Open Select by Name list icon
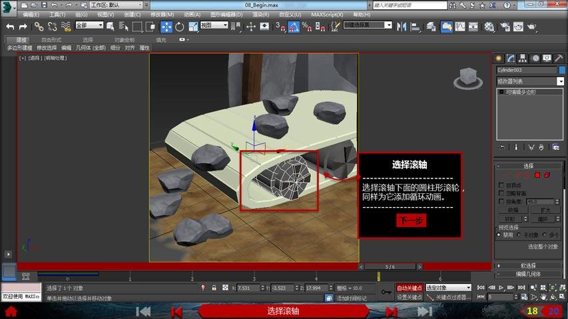 click(124, 27)
